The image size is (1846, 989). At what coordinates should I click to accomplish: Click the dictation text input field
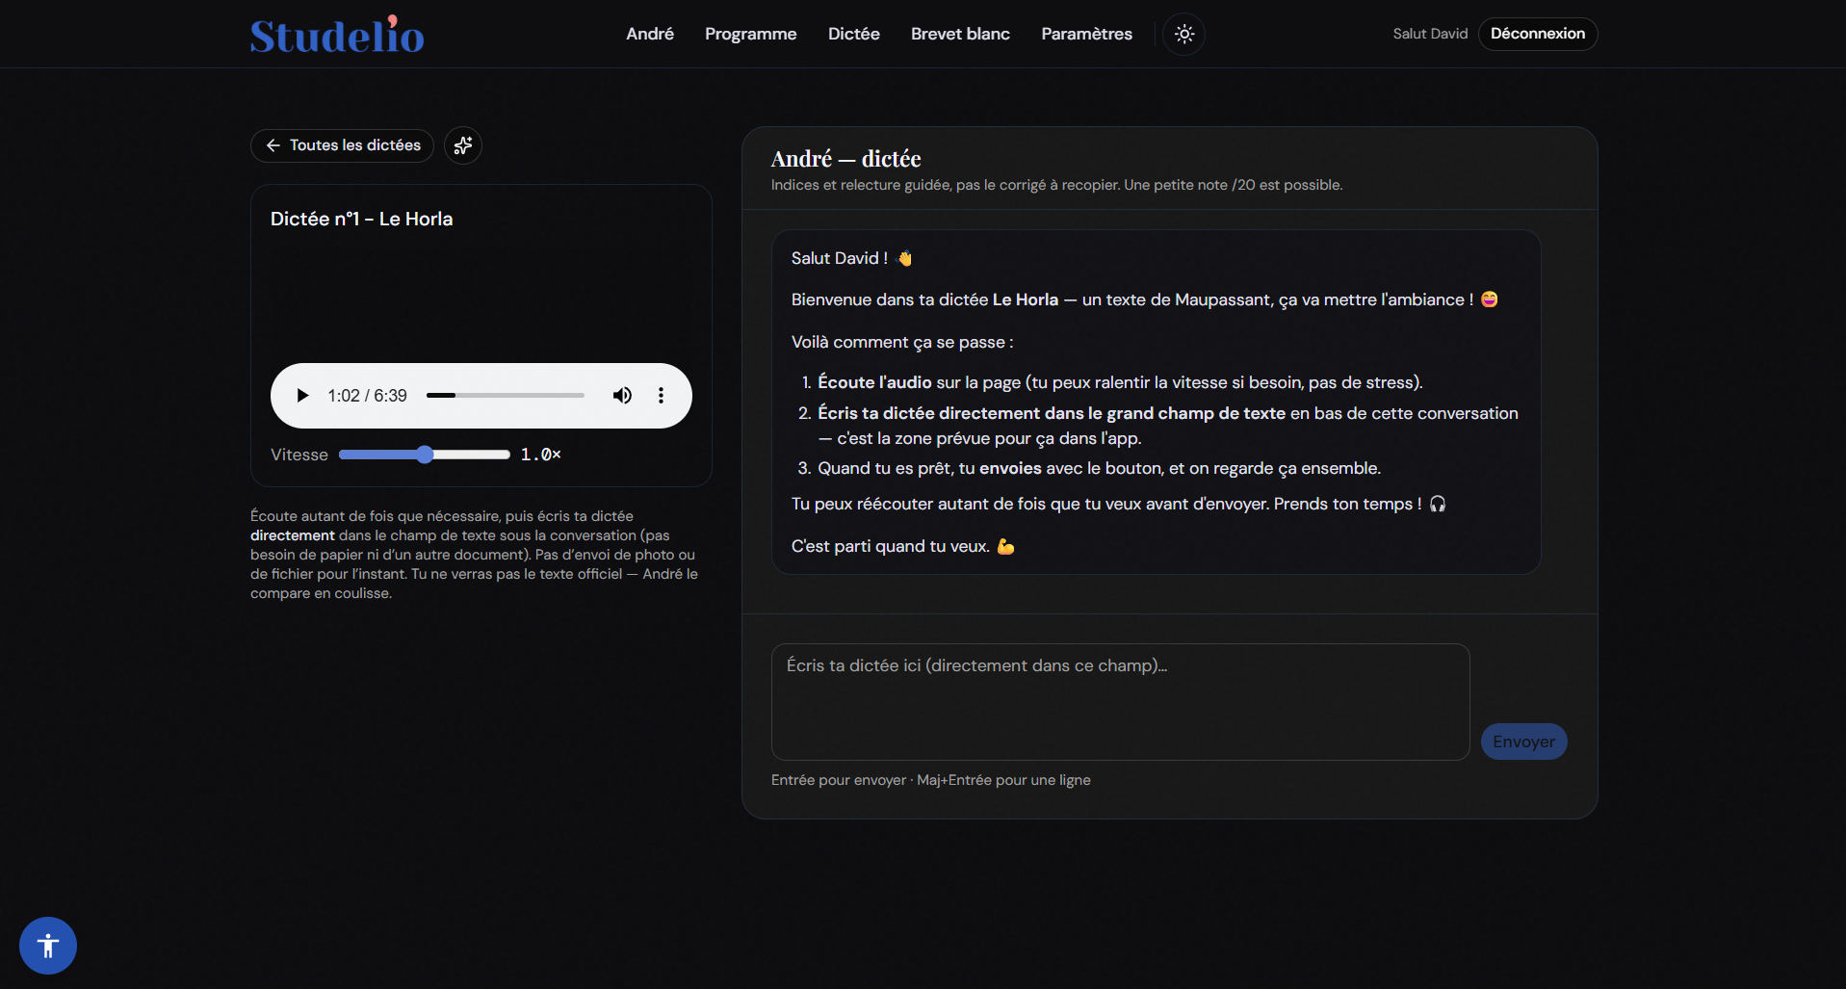pos(1120,702)
